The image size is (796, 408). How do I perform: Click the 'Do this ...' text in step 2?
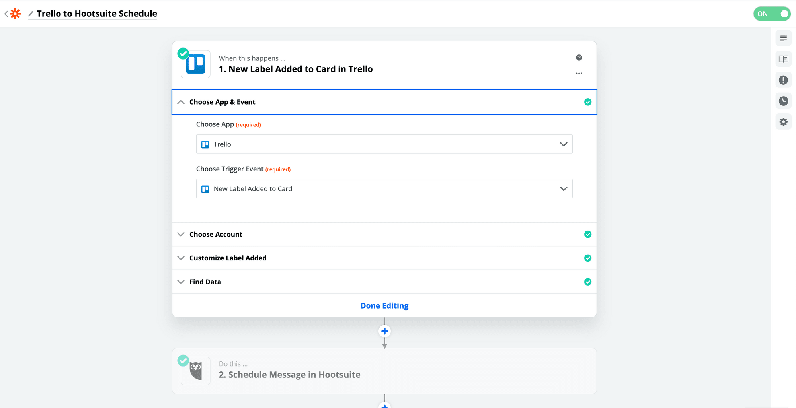click(x=233, y=364)
